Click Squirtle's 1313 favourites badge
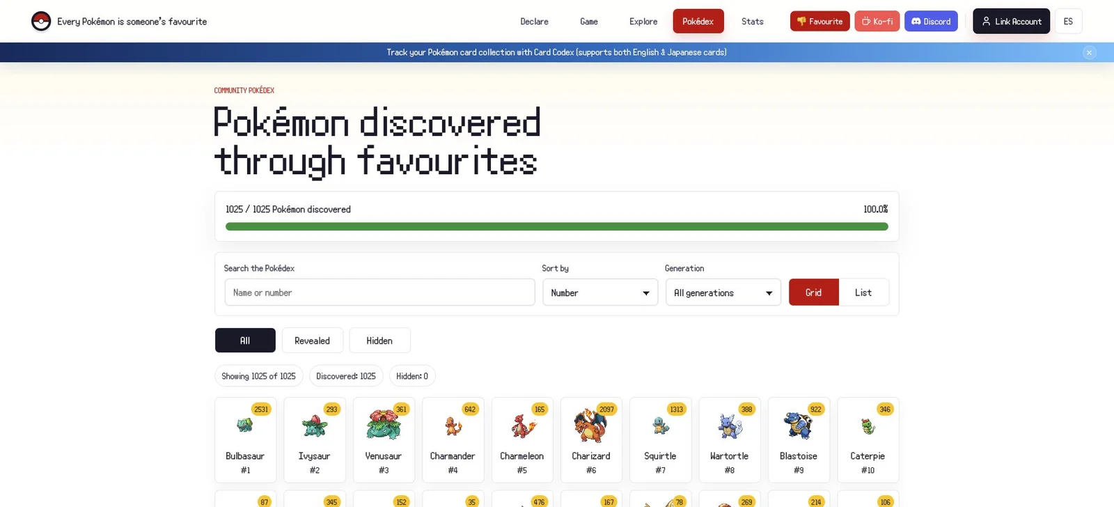This screenshot has height=507, width=1114. pyautogui.click(x=676, y=409)
